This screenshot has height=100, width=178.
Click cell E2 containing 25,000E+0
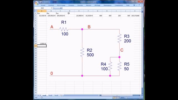pyautogui.click(x=79, y=16)
